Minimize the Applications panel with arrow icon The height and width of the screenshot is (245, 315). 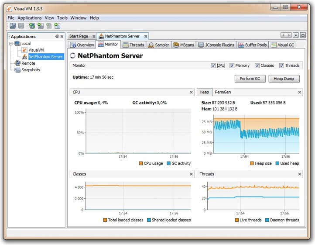click(57, 36)
